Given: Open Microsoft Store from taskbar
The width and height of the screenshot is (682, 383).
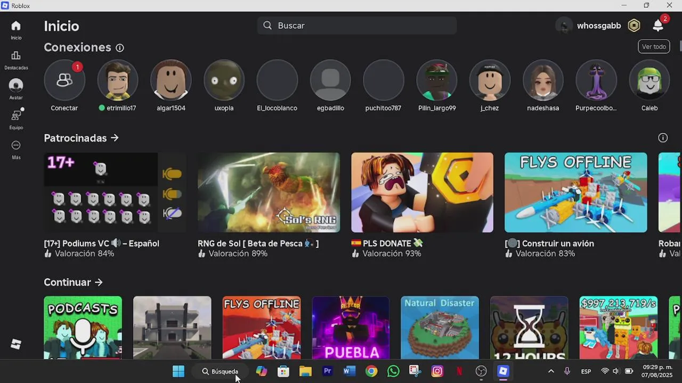Looking at the screenshot, I should (283, 371).
